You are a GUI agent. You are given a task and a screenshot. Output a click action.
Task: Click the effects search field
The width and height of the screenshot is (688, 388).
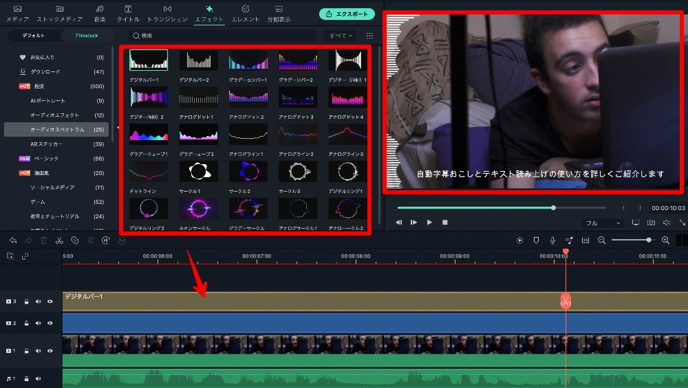pos(222,36)
